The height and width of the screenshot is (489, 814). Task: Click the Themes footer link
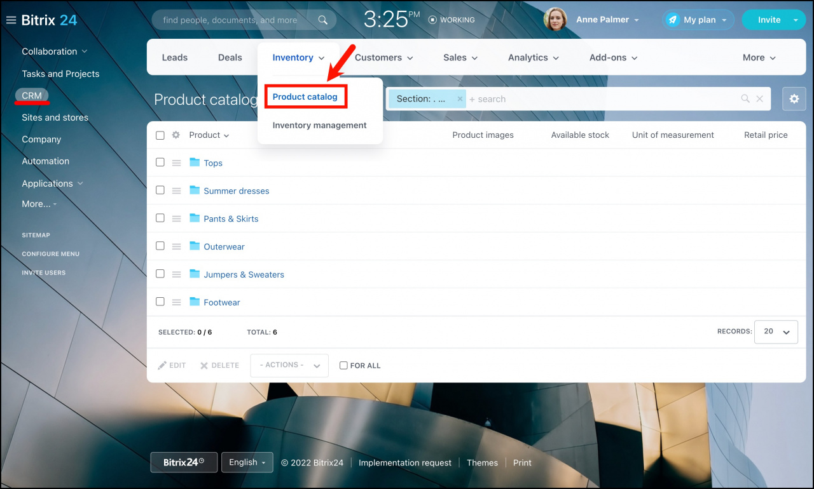click(482, 463)
